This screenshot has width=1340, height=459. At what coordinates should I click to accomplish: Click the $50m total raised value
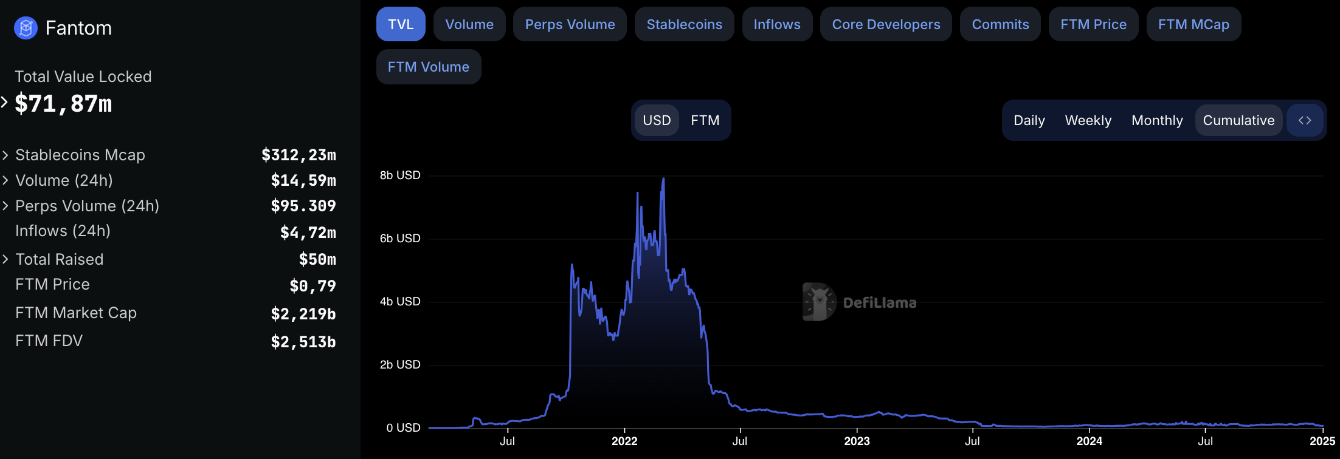317,259
